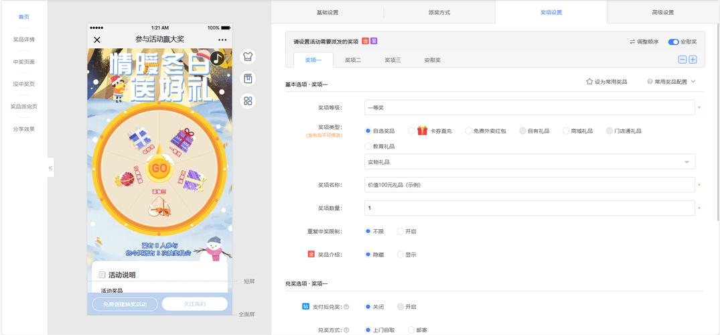Go to 首页 in left sidebar

[24, 17]
